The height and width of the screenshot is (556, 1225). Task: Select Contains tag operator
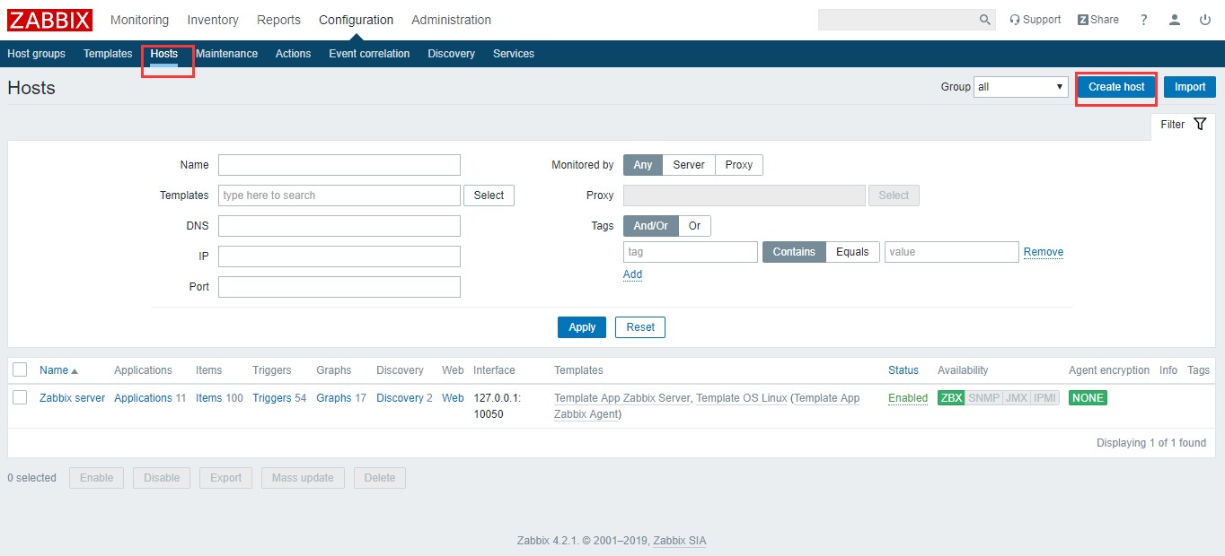coord(794,252)
